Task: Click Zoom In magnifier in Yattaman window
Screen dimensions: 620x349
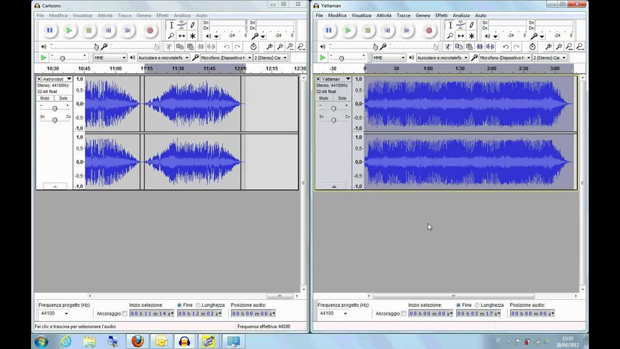Action: pos(548,47)
